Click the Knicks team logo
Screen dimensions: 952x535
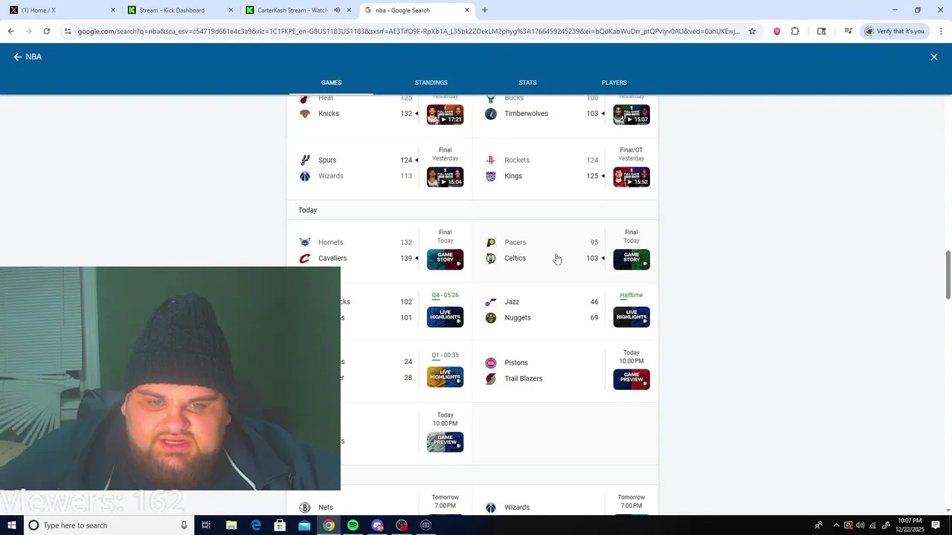pyautogui.click(x=304, y=114)
